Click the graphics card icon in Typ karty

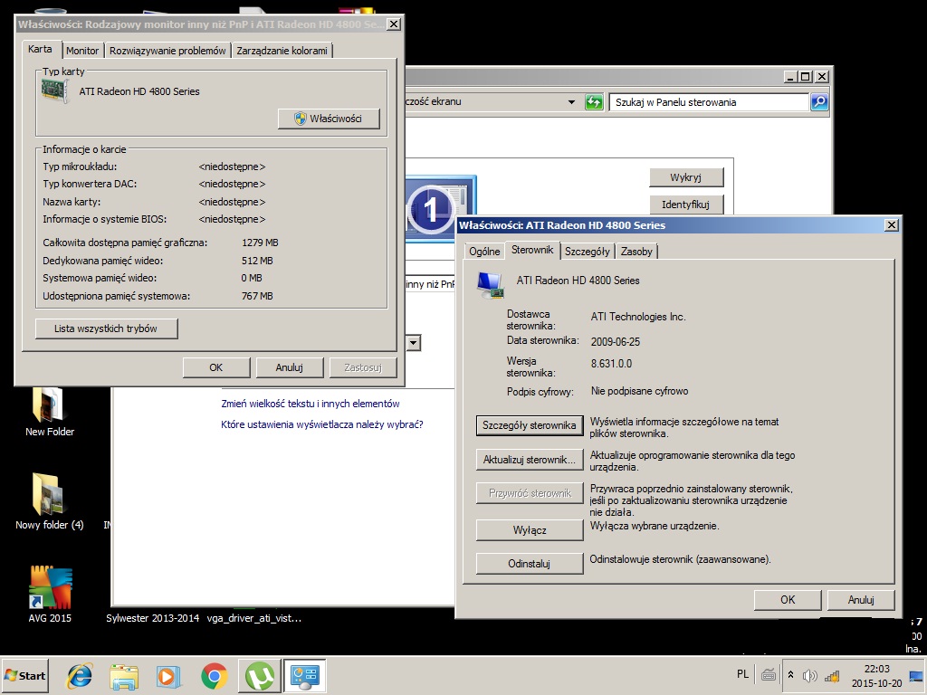54,91
